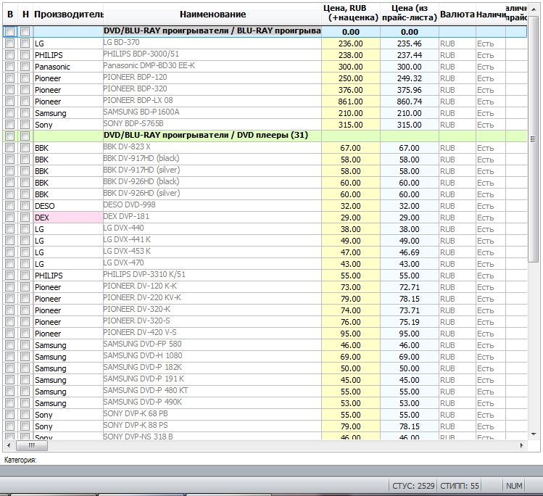543x496 pixels.
Task: Enable B checkbox for SONY BDP-S765B
Action: 10,125
